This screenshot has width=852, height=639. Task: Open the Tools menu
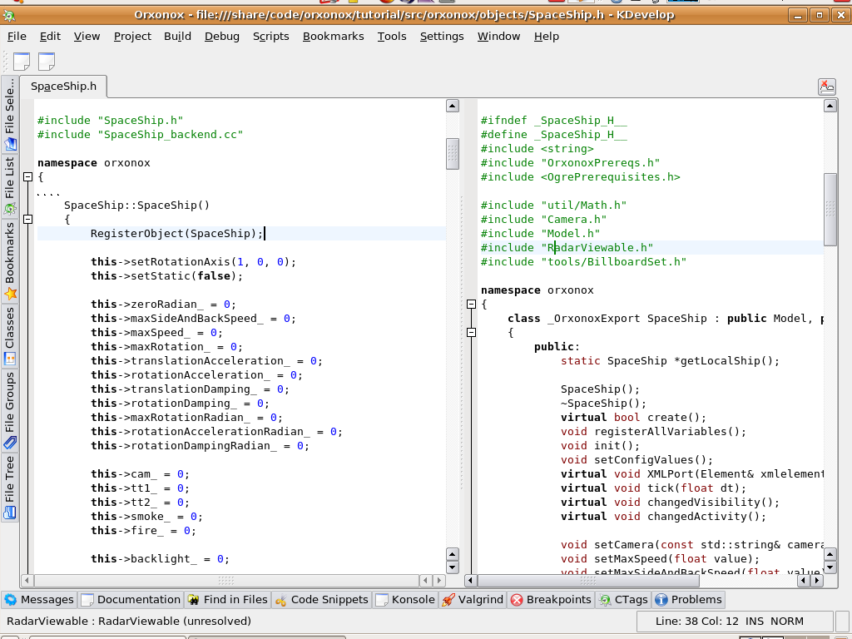pos(392,37)
